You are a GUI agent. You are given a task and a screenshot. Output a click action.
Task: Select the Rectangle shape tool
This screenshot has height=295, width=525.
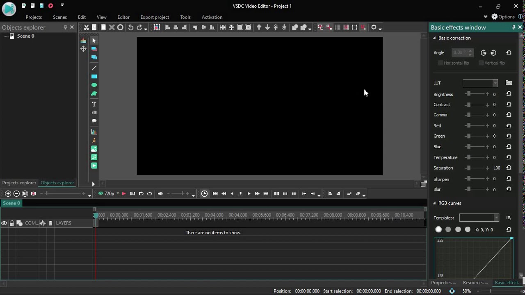(94, 77)
